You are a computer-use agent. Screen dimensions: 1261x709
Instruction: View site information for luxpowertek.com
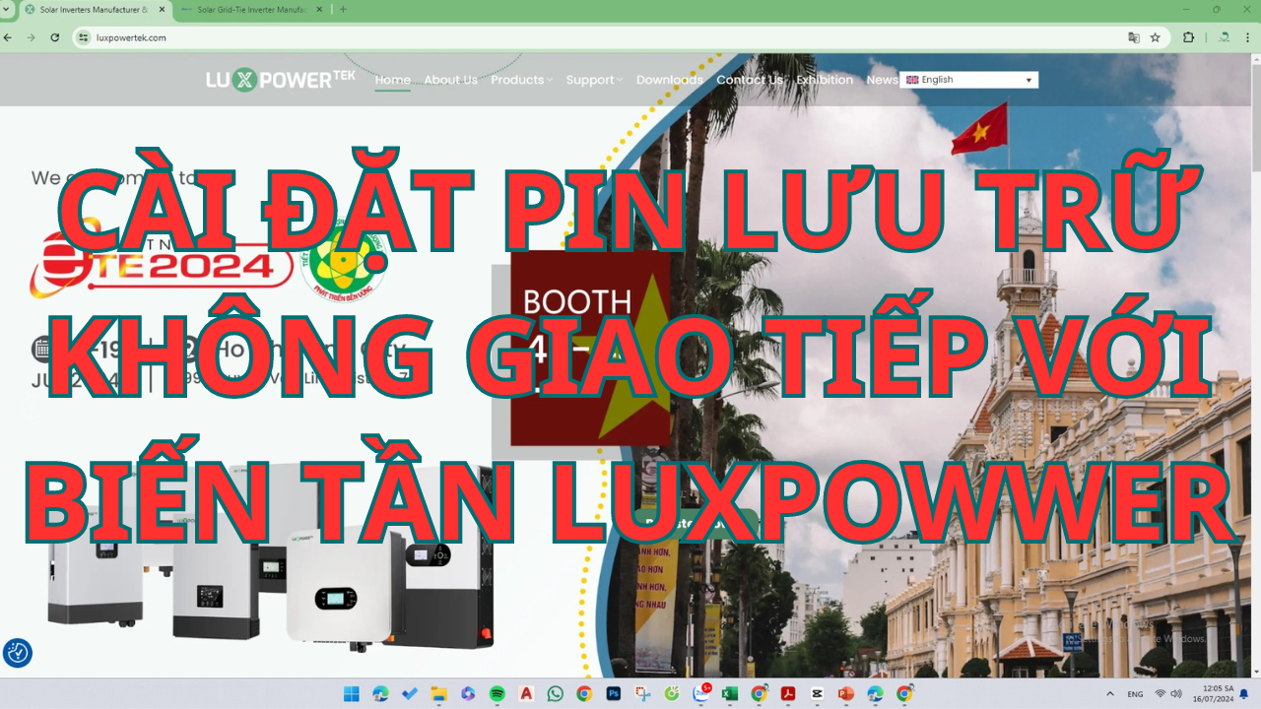84,37
